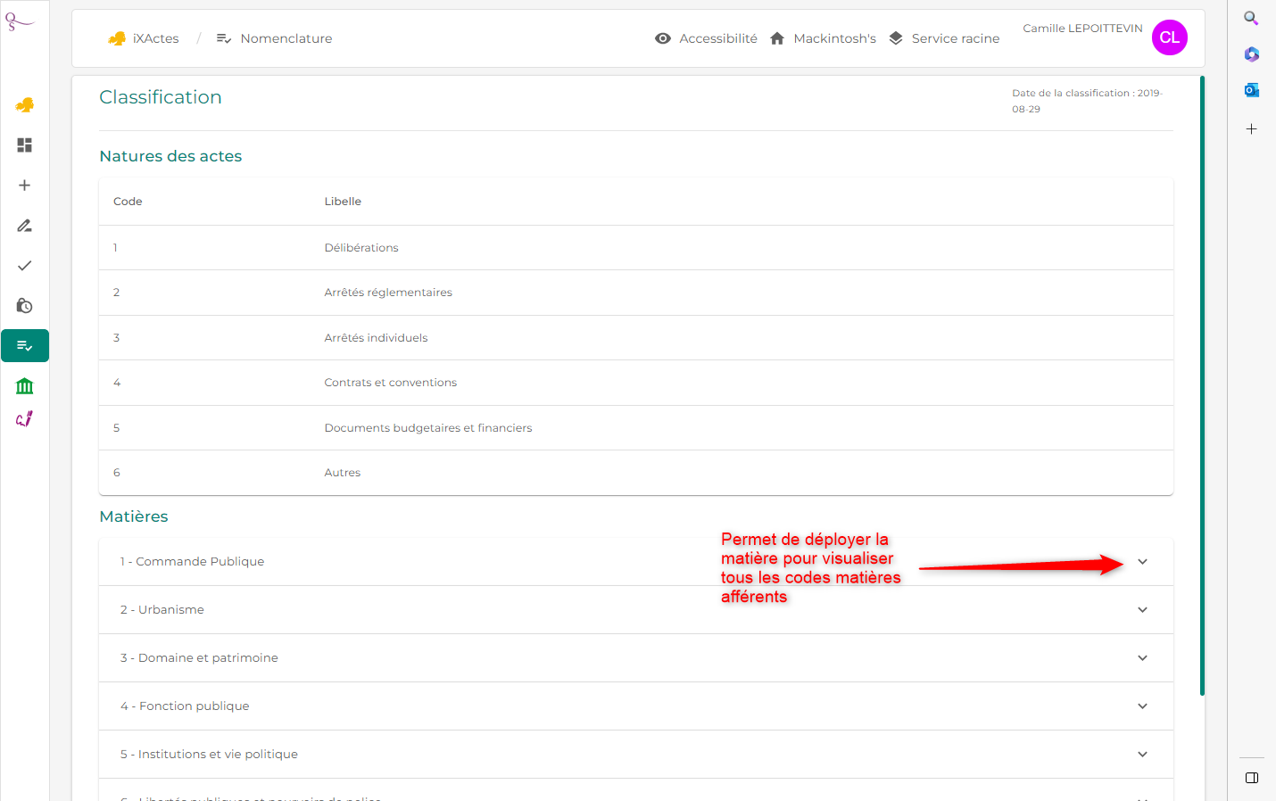1276x801 pixels.
Task: Open the dashboard grid icon in sidebar
Action: point(25,145)
